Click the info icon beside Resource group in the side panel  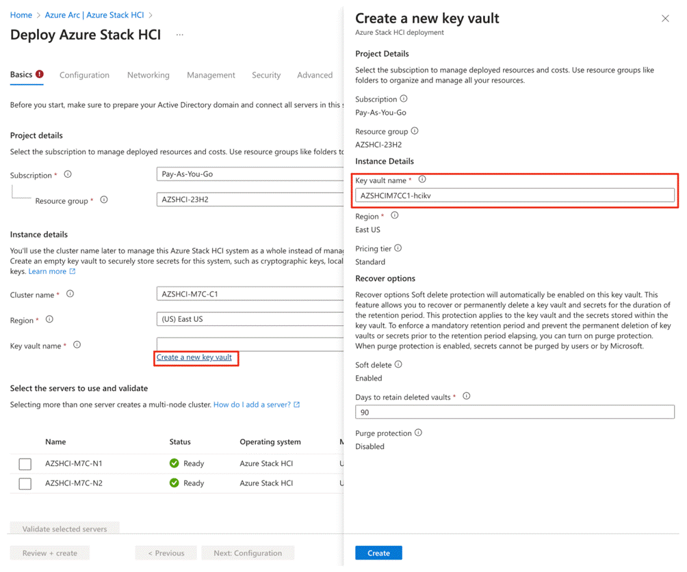point(415,131)
